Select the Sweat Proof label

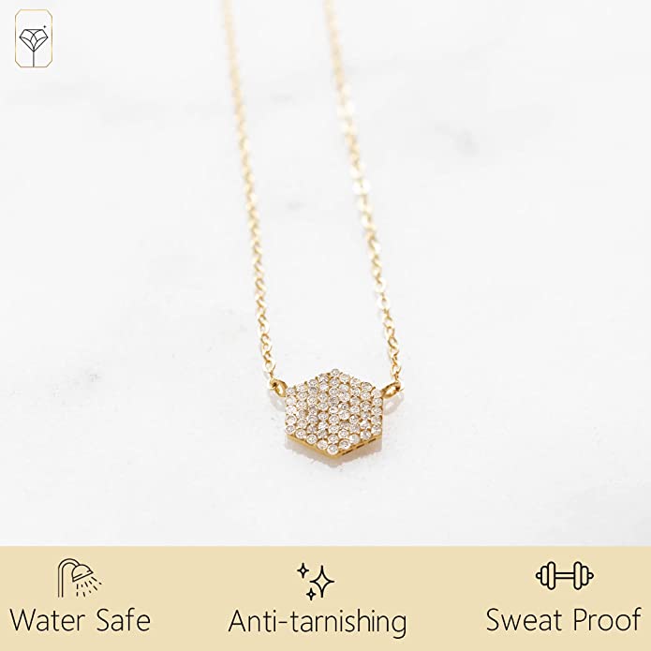[x=564, y=621]
